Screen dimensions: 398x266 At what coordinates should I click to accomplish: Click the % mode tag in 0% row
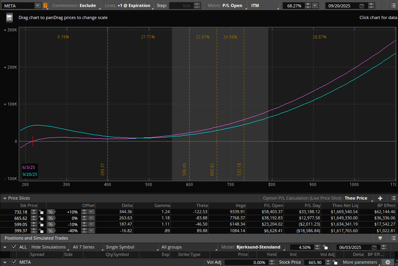pyautogui.click(x=51, y=218)
